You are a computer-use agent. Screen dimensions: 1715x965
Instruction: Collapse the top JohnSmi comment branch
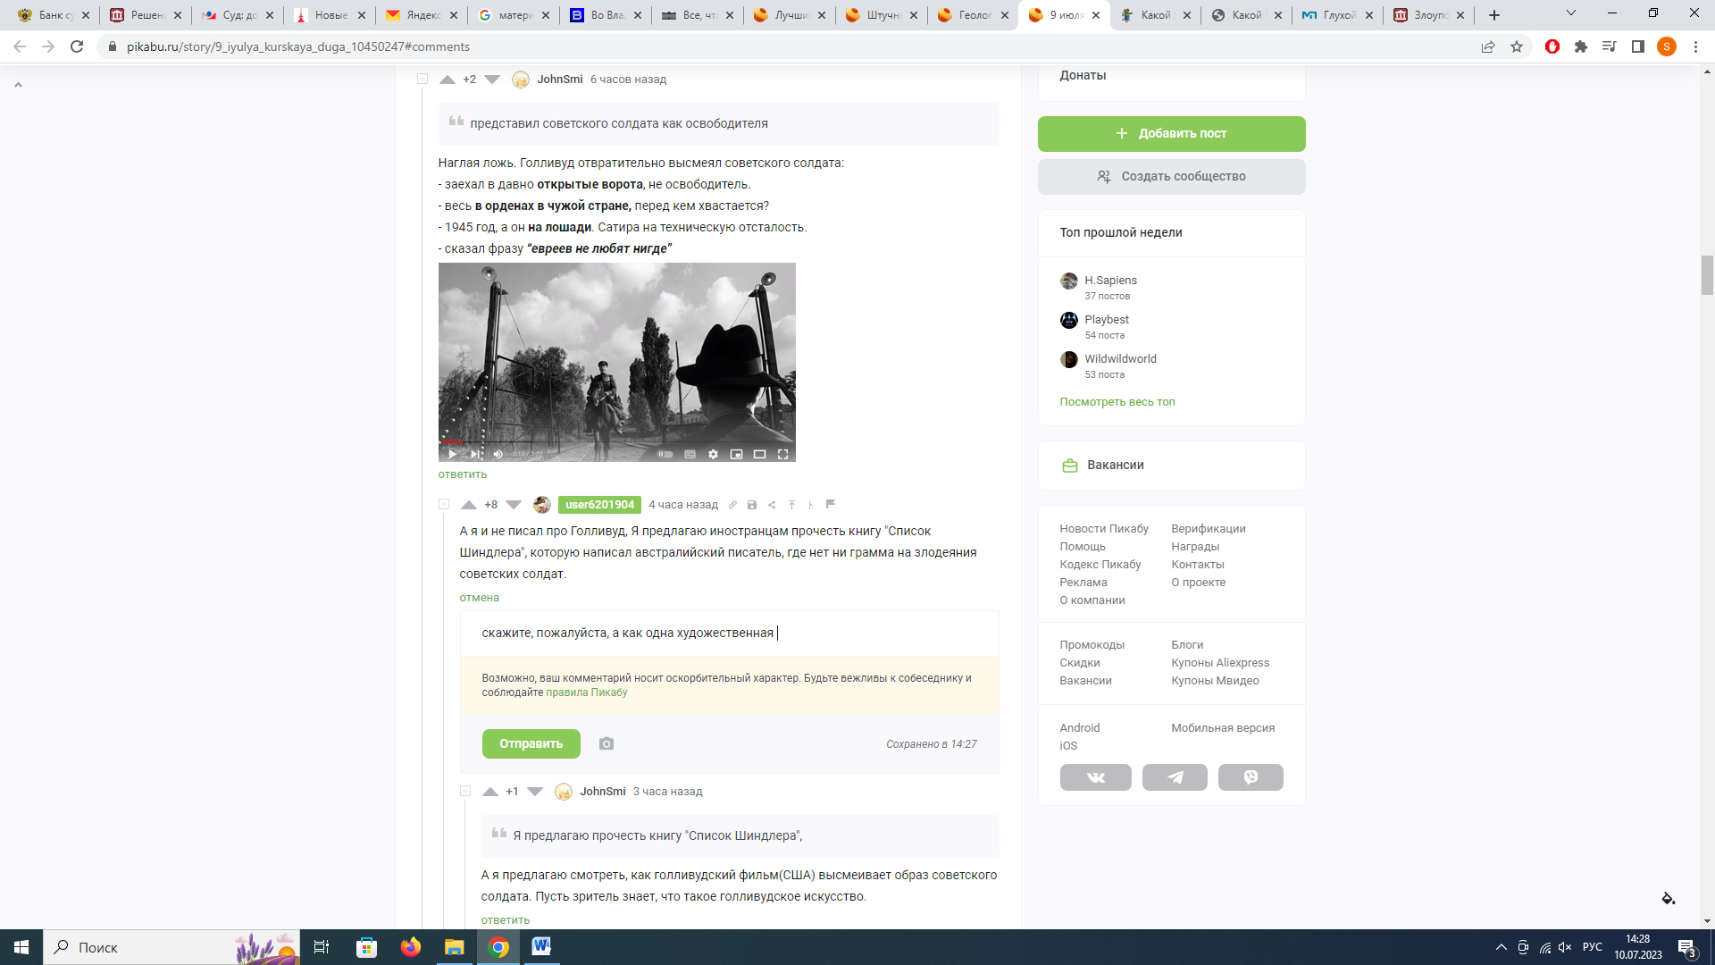[422, 80]
